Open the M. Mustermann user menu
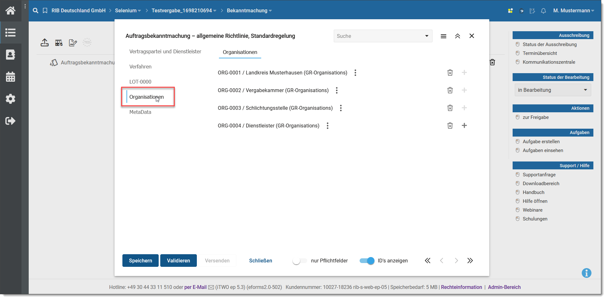606x299 pixels. pos(574,11)
